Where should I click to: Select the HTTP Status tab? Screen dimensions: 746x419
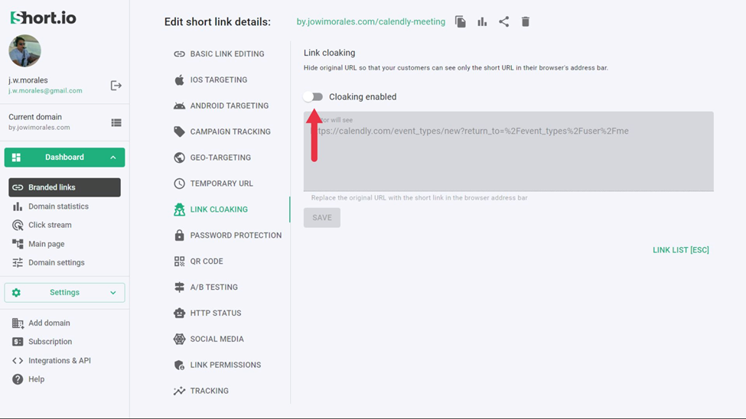(207, 313)
